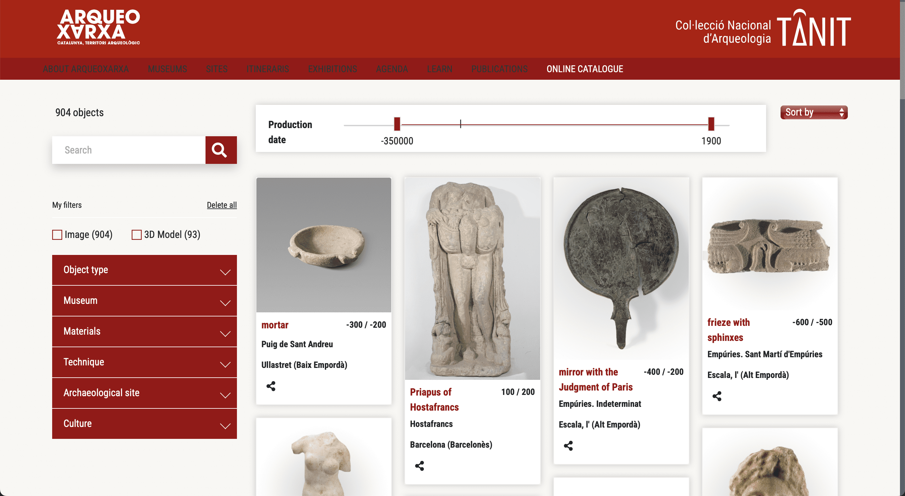Share the mortar object card

(x=271, y=386)
